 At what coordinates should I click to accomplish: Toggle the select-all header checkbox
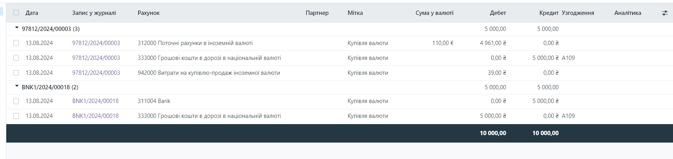[16, 13]
